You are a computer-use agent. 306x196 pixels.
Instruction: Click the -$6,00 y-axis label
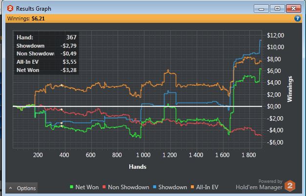(x=275, y=142)
